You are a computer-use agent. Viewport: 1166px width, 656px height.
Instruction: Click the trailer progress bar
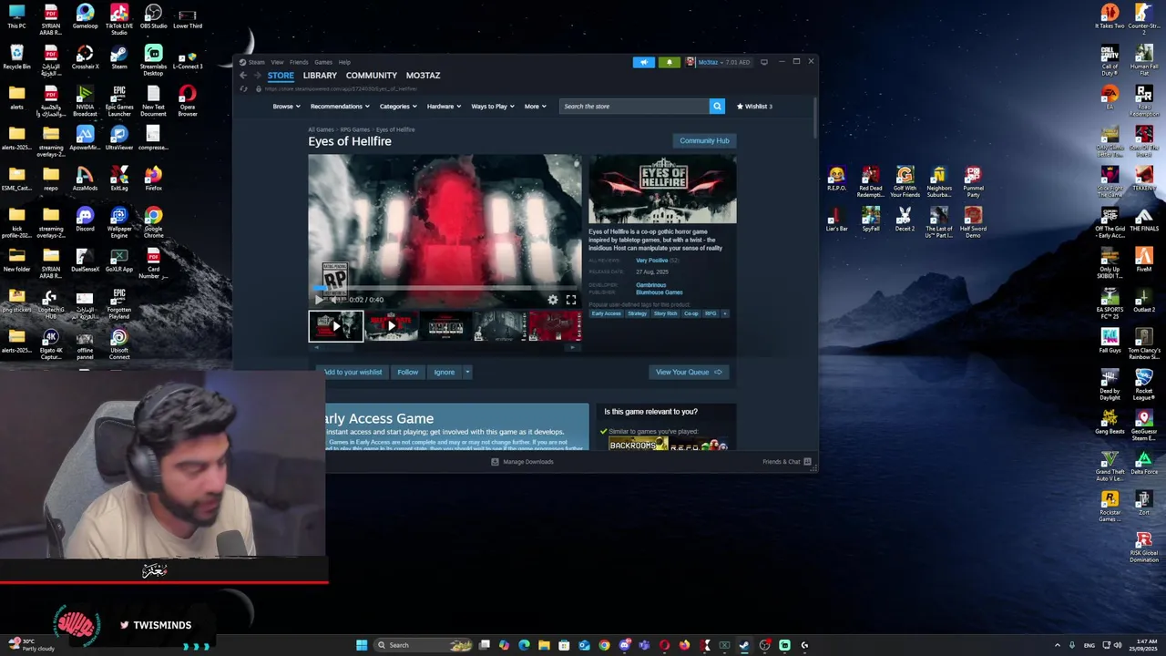(445, 288)
